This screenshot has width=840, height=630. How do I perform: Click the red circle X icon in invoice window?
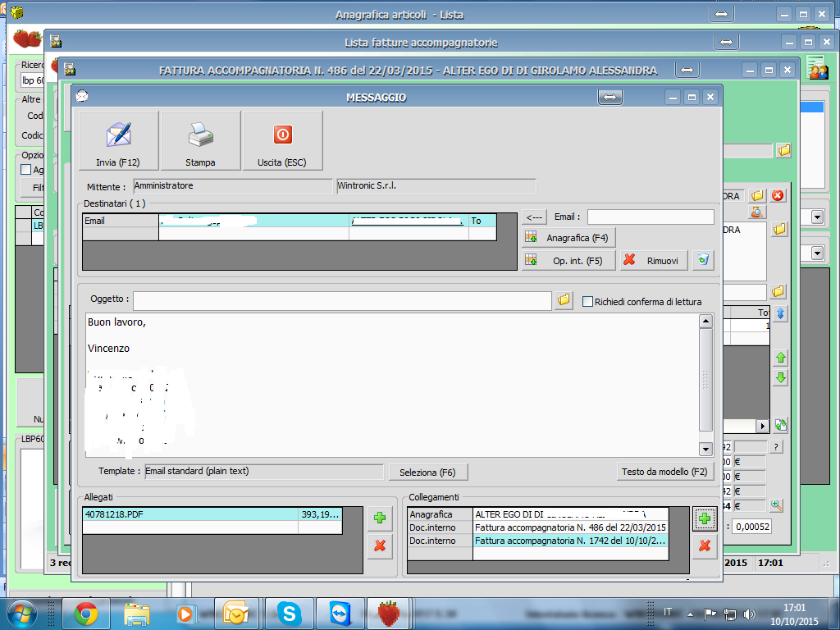778,195
